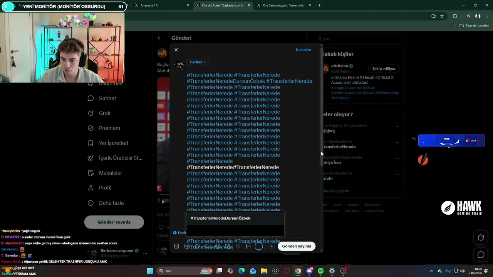
Task: Click the bookmark icon beside Yer İşaretleri
Action: (x=91, y=143)
